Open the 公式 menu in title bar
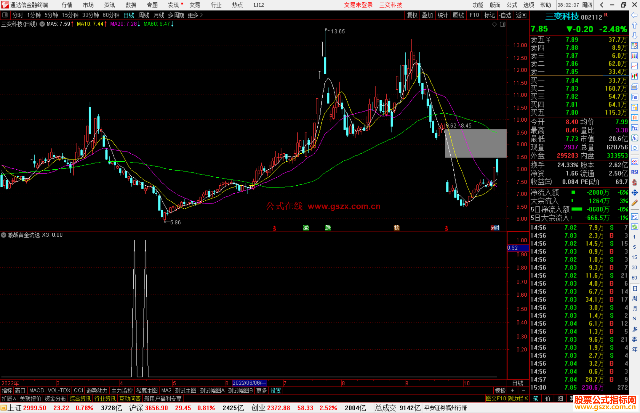This screenshot has height=413, width=640. point(512,5)
